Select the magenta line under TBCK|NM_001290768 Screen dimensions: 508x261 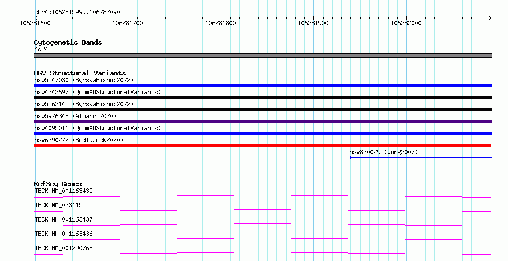[263, 253]
